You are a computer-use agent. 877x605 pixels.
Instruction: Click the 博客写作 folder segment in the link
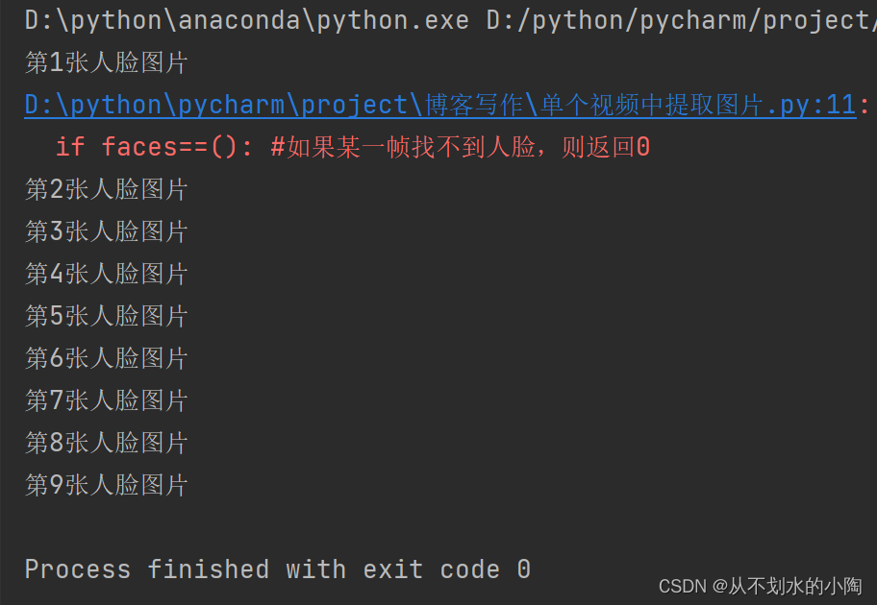[473, 105]
